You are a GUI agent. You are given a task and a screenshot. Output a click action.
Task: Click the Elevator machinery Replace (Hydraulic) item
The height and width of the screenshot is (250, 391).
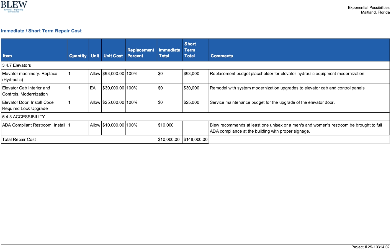30,76
